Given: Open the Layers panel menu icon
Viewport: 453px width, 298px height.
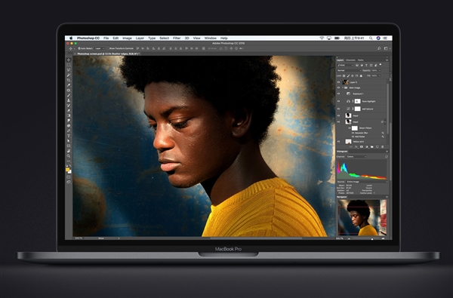Looking at the screenshot, I should [x=387, y=60].
